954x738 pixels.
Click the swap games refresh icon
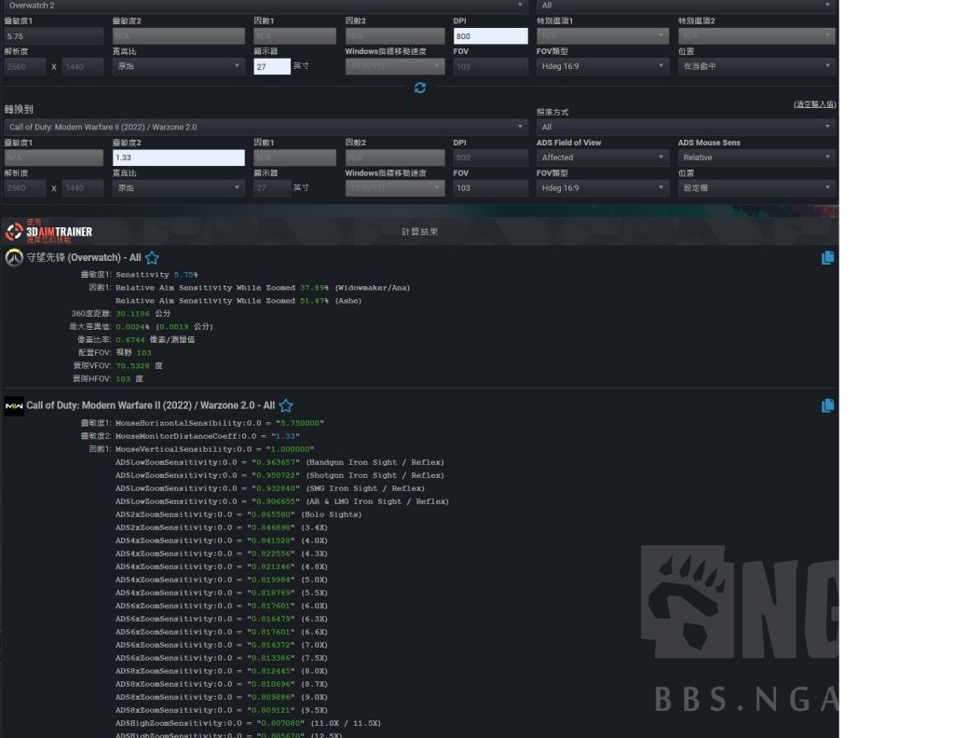point(420,88)
